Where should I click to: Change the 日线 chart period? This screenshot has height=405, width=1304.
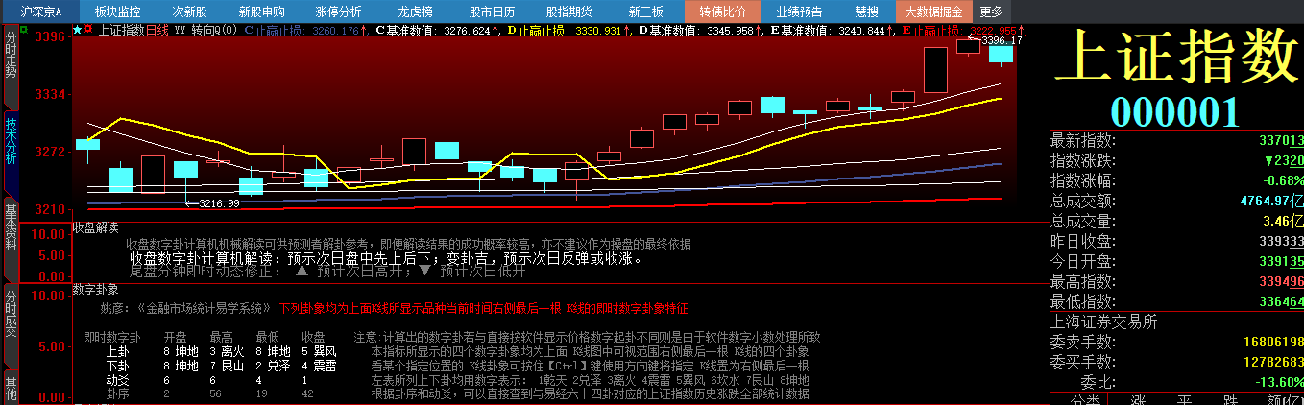point(157,30)
